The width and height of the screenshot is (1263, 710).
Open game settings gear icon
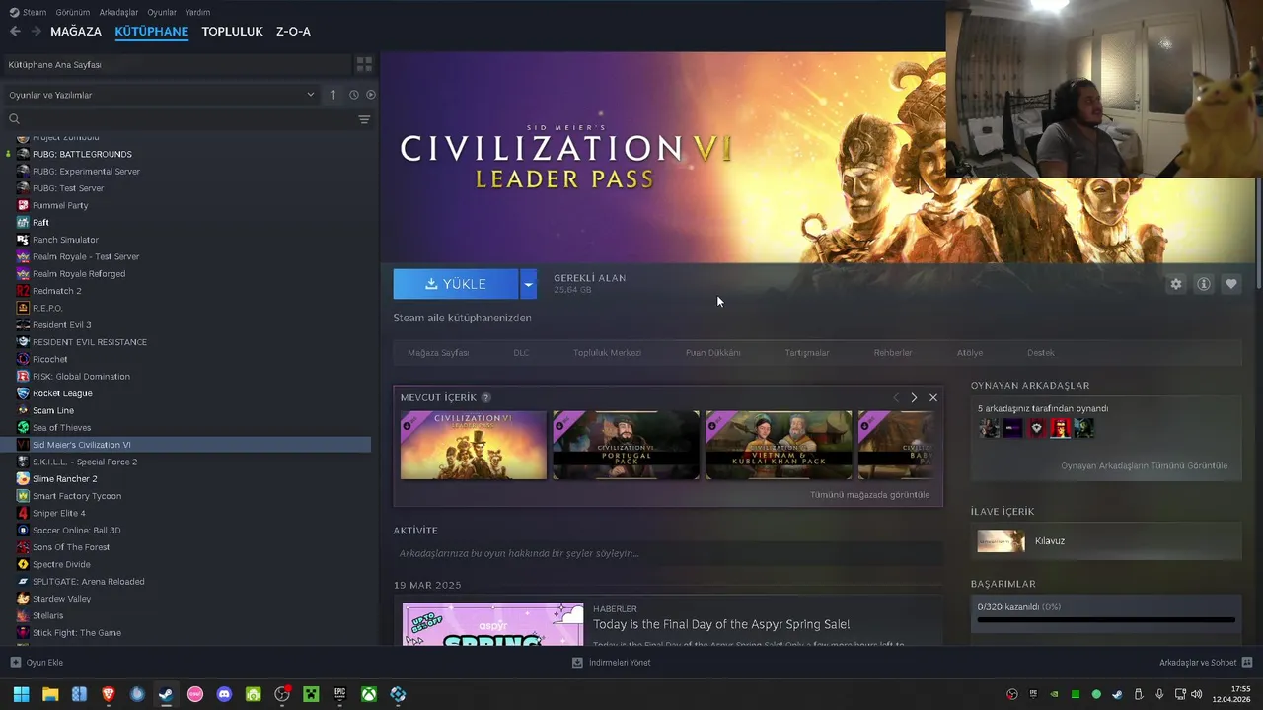[1176, 284]
